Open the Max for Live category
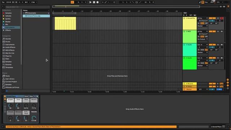Viewport: 231px width, 130px height. point(10,53)
